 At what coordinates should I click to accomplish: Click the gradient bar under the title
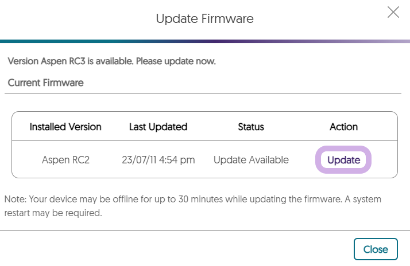pos(204,41)
